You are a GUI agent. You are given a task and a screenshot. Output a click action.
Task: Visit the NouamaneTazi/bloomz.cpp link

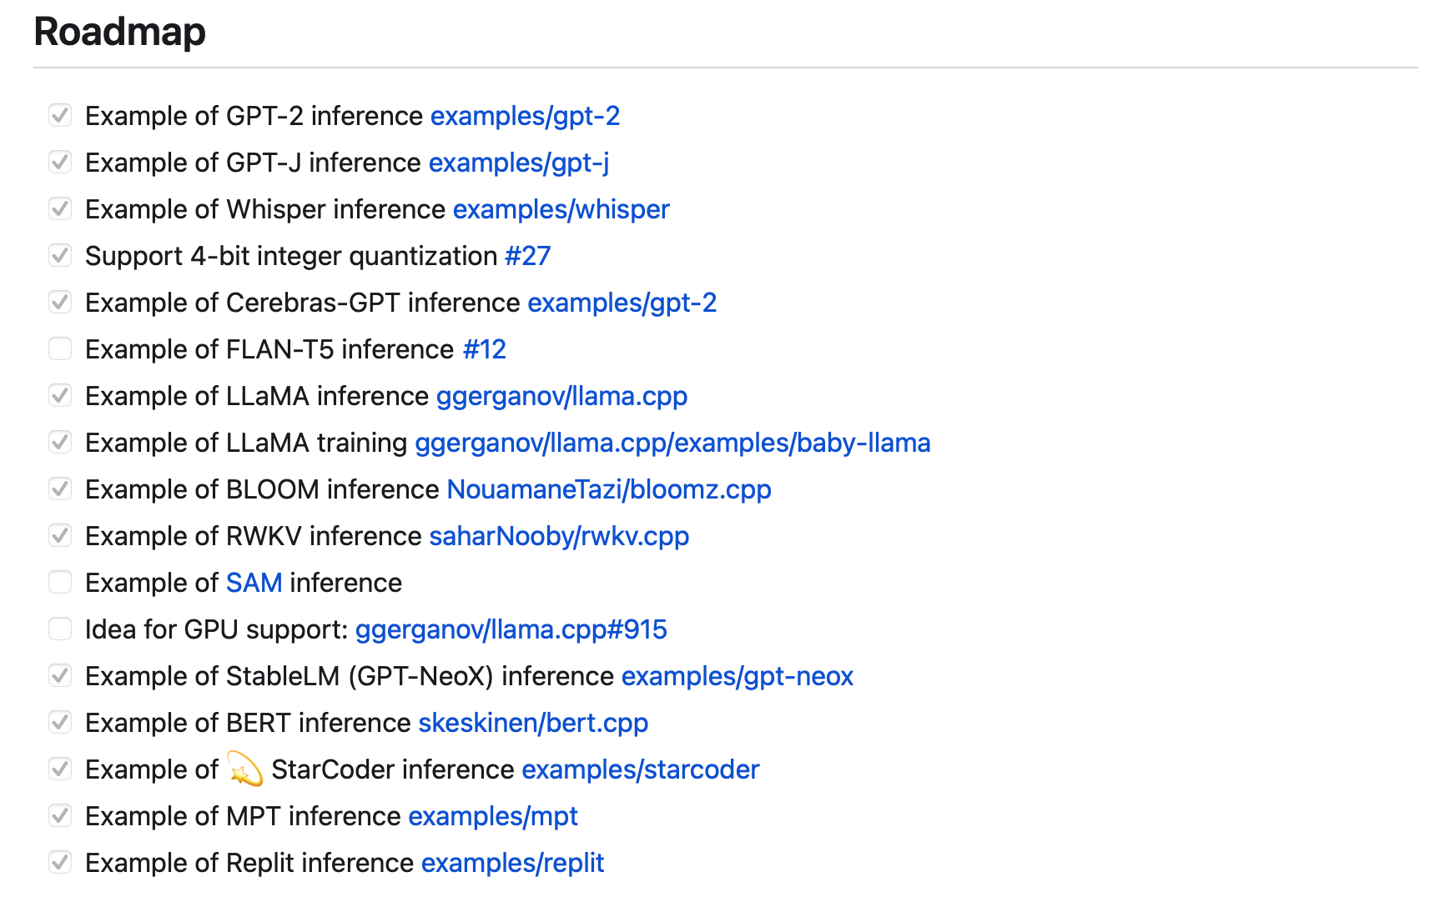click(609, 489)
